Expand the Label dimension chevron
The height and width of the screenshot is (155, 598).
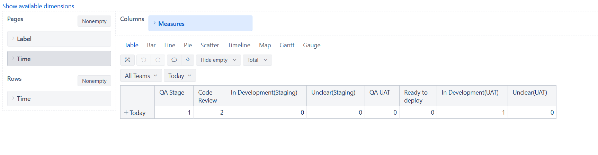[x=13, y=39]
